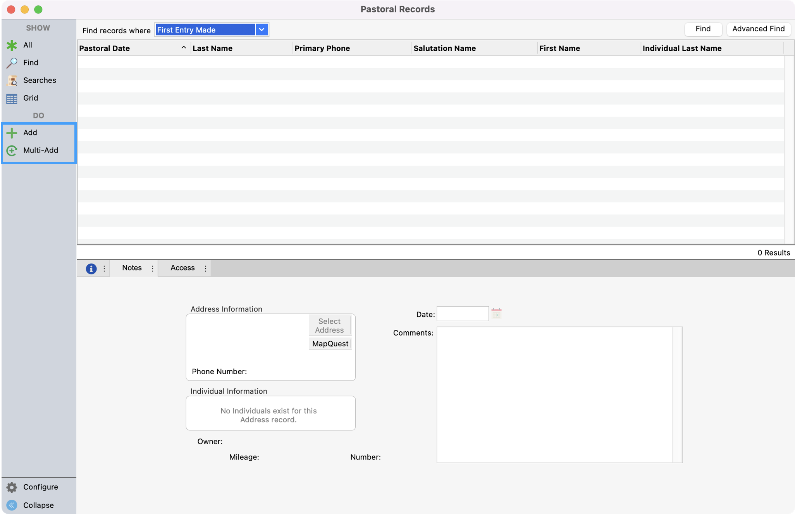Viewport: 795px width, 514px height.
Task: Open Configure settings at bottom of sidebar
Action: point(40,487)
